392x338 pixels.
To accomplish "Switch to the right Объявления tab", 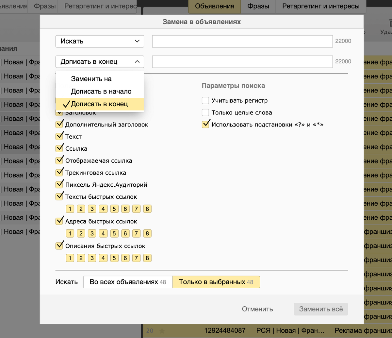I will (x=215, y=6).
